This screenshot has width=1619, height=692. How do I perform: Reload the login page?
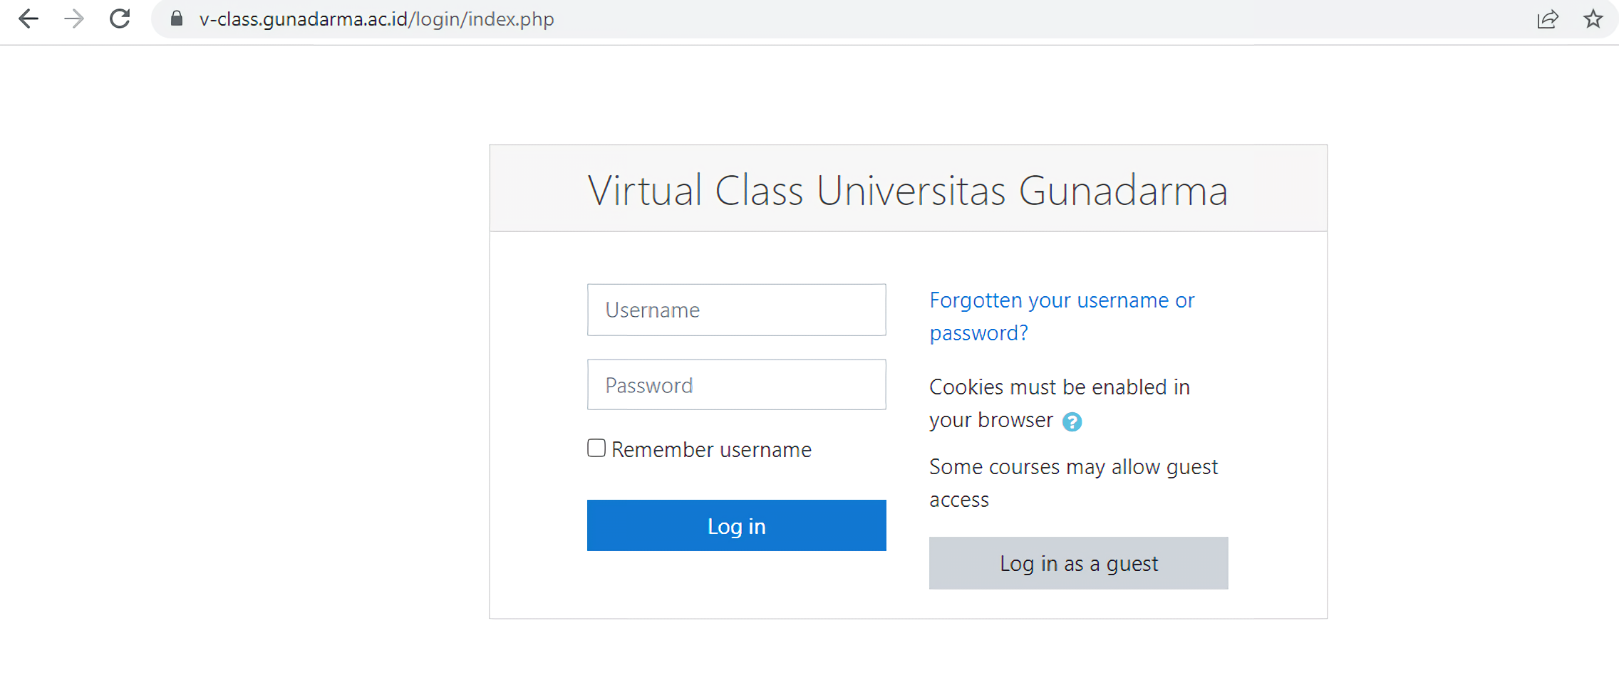120,19
